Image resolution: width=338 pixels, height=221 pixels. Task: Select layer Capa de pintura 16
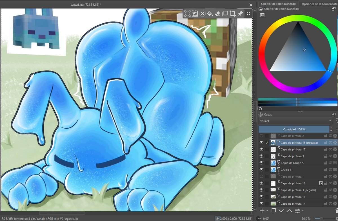pyautogui.click(x=293, y=197)
